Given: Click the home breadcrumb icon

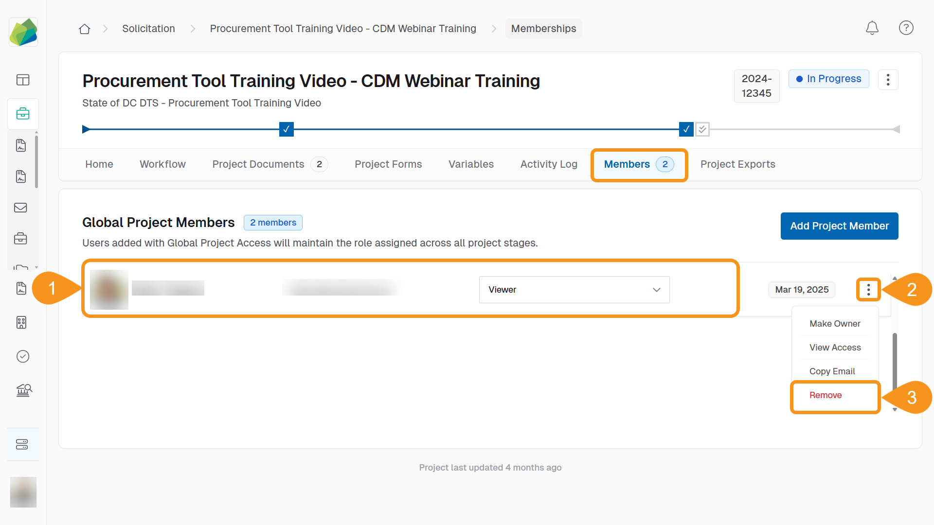Looking at the screenshot, I should tap(85, 29).
